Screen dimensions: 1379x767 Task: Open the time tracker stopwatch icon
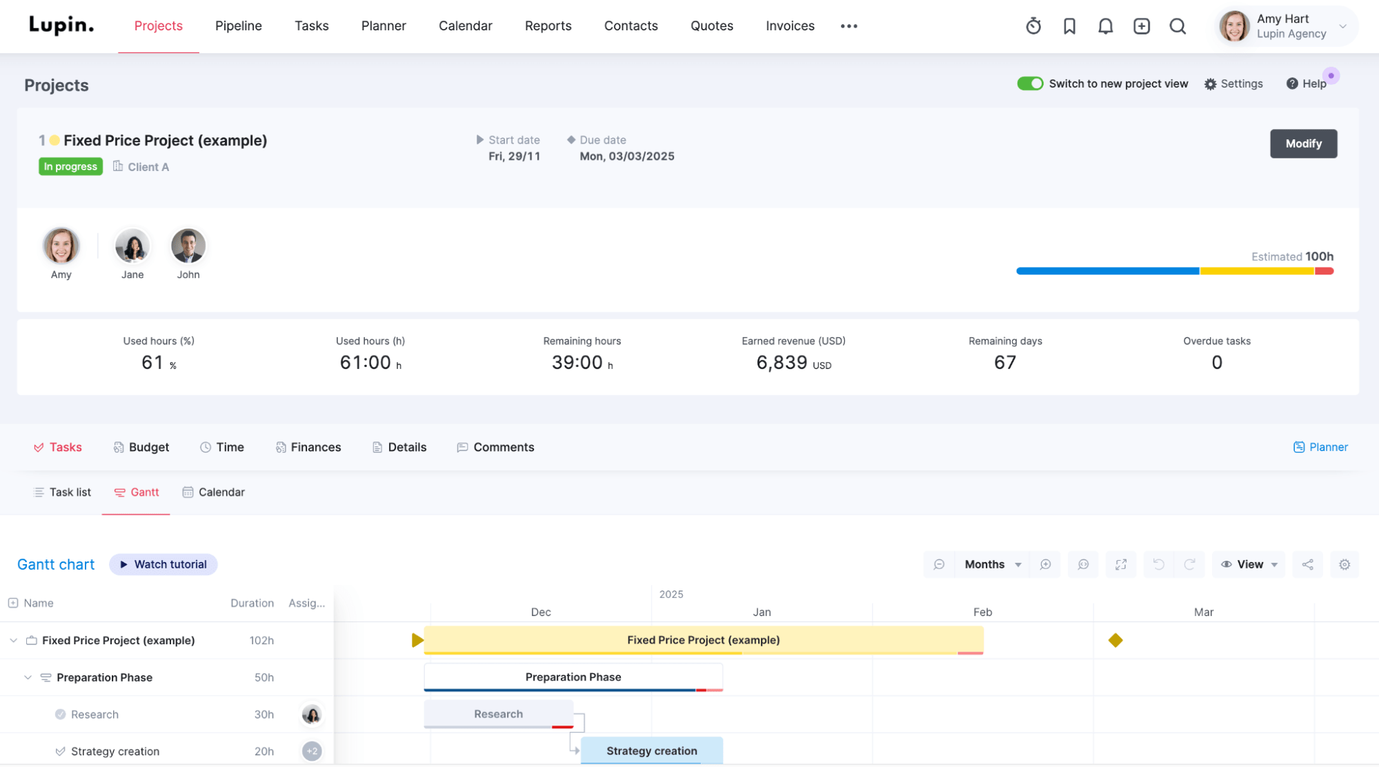pyautogui.click(x=1033, y=26)
